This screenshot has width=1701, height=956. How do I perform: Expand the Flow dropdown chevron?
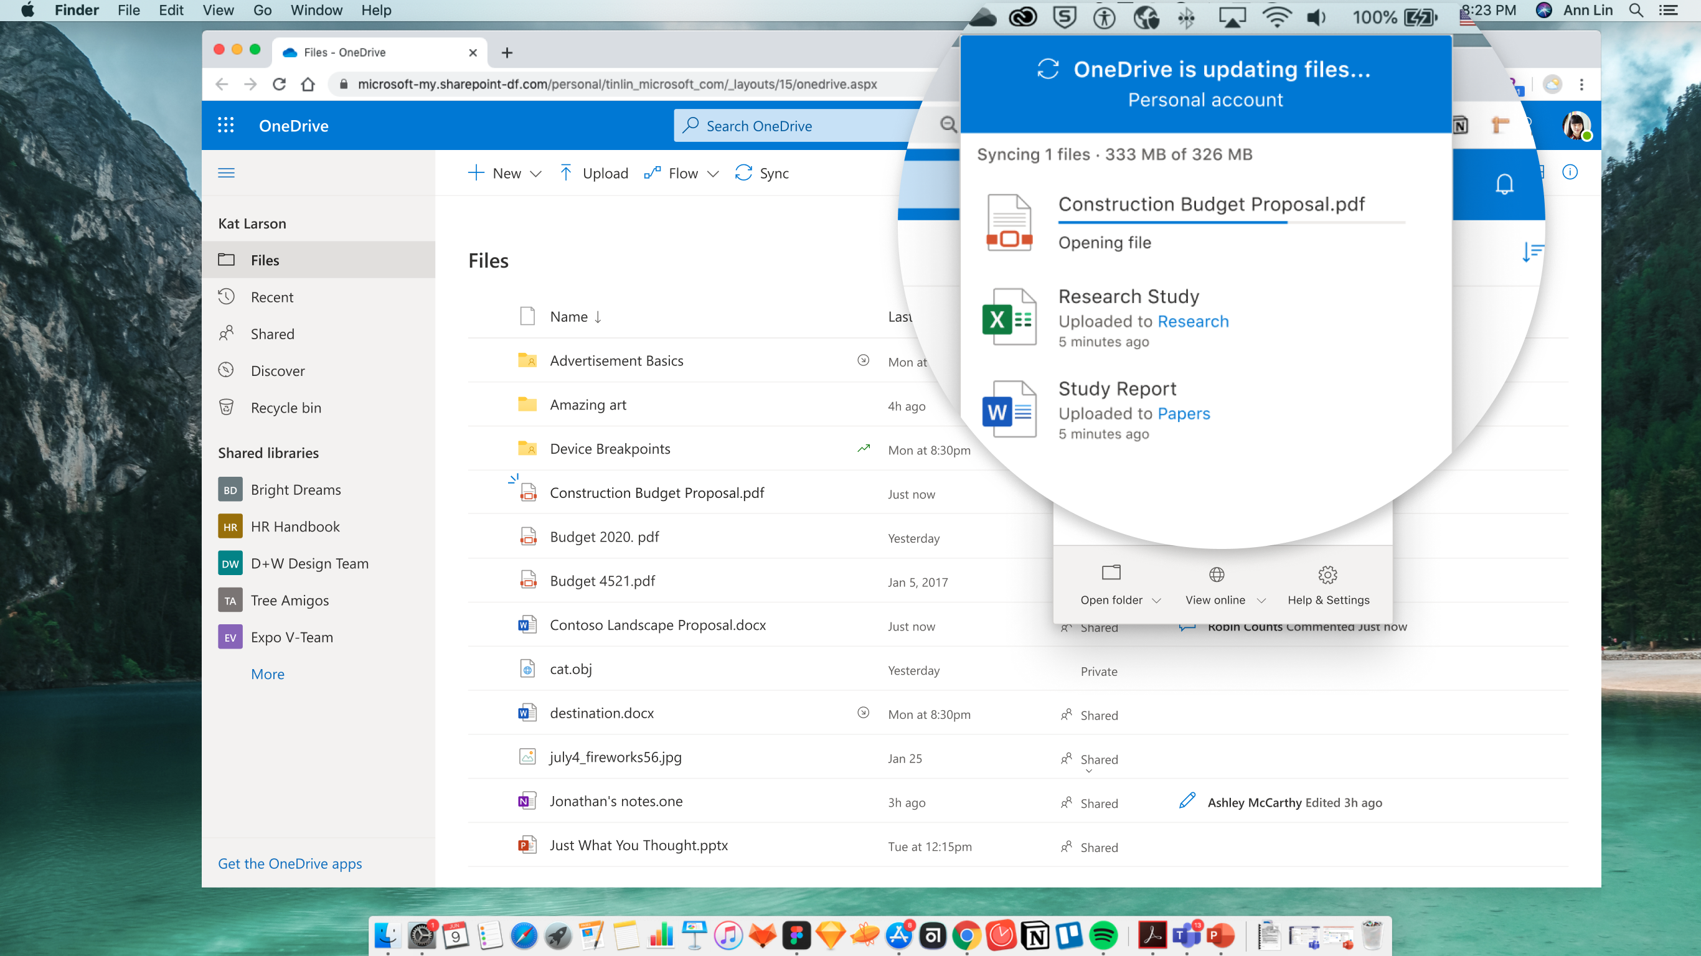[x=712, y=174]
